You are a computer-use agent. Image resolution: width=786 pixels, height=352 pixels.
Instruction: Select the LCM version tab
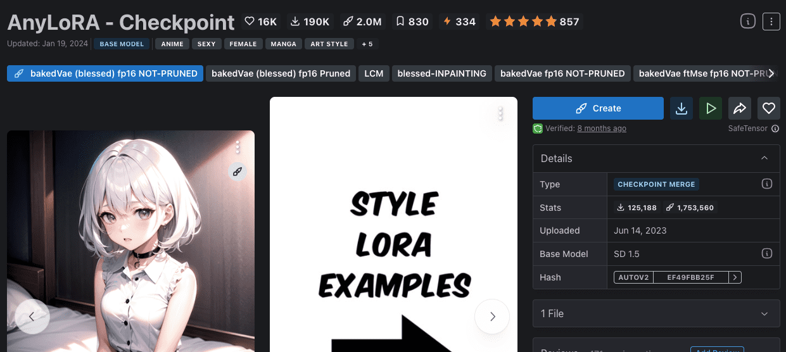pos(374,73)
